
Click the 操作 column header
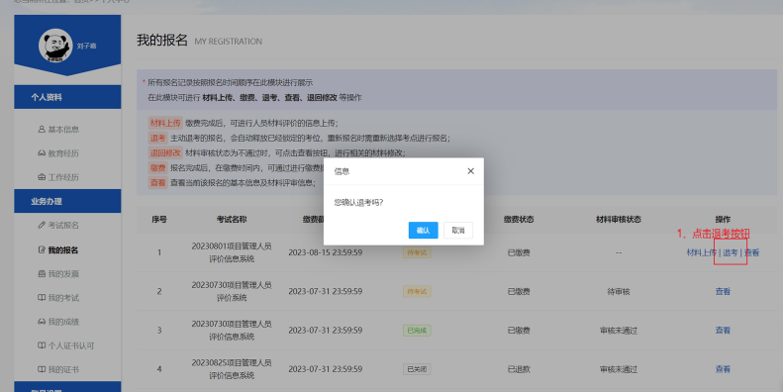[723, 219]
